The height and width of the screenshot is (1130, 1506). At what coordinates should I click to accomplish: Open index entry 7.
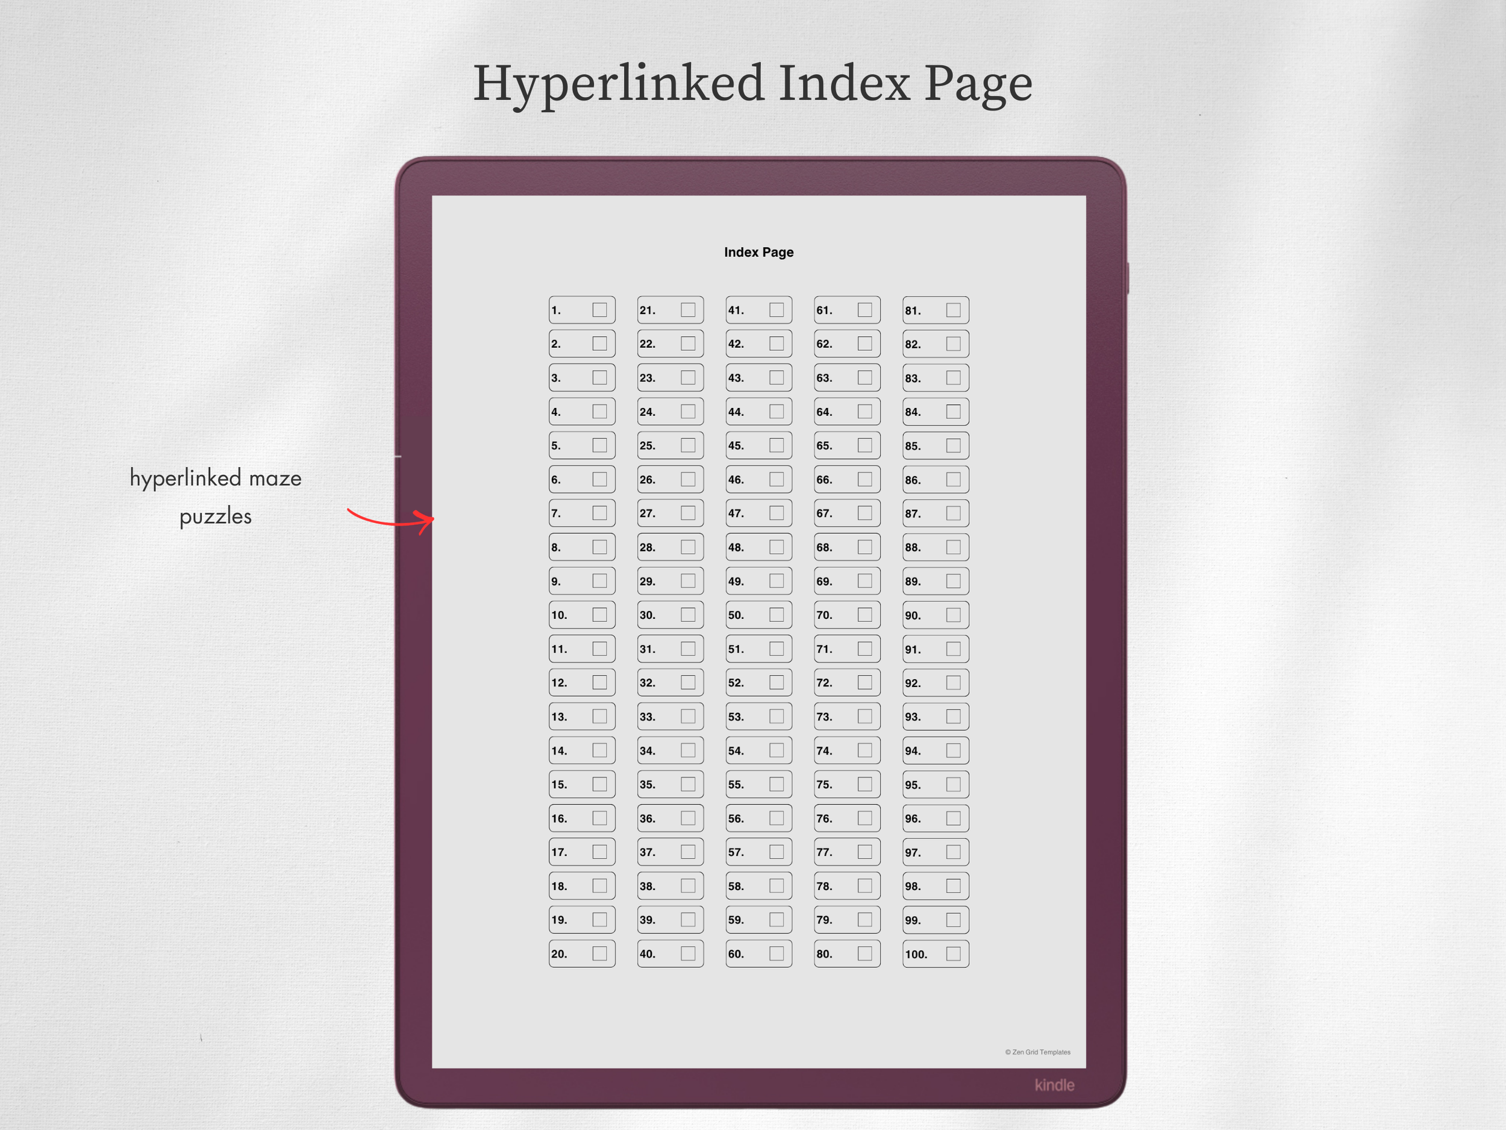click(582, 513)
